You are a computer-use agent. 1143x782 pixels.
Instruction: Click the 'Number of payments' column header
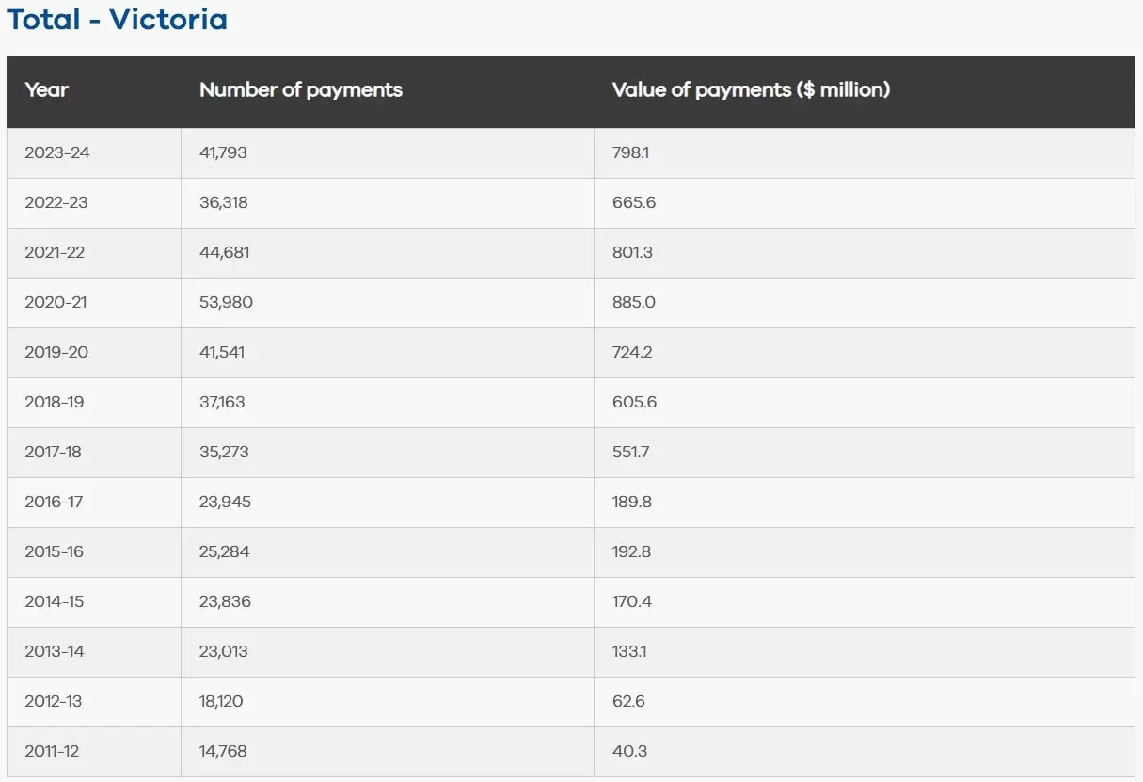pos(300,90)
